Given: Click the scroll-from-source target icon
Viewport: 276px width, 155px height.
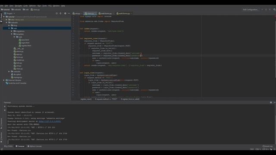Looking at the screenshot, I should [x=56, y=13].
